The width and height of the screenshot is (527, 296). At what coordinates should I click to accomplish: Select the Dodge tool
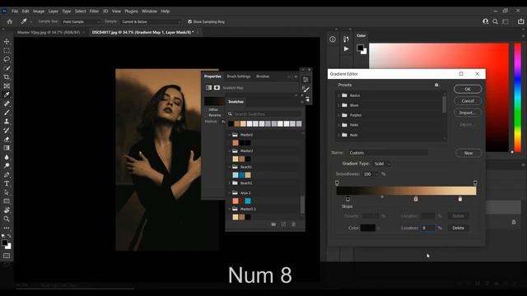pyautogui.click(x=7, y=166)
